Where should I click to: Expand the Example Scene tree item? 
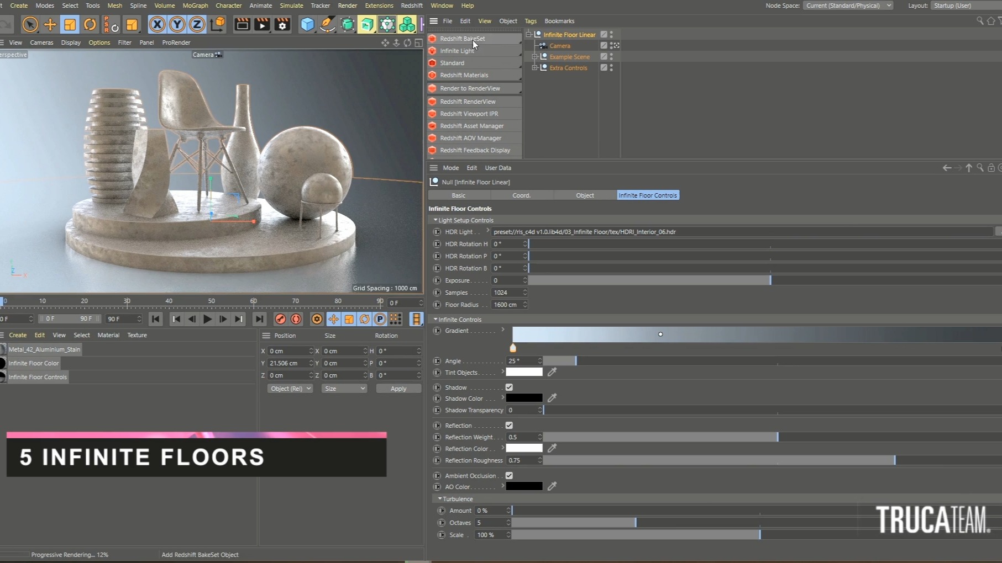(x=534, y=57)
